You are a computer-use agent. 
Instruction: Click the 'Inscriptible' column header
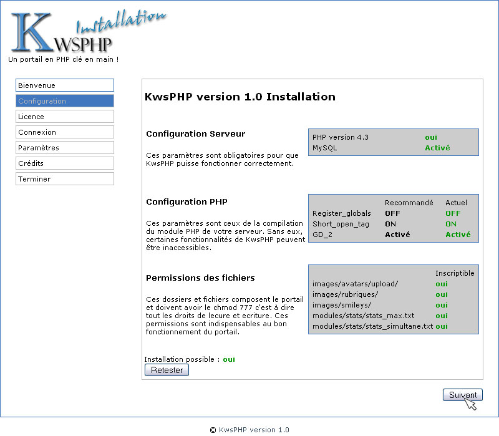455,273
